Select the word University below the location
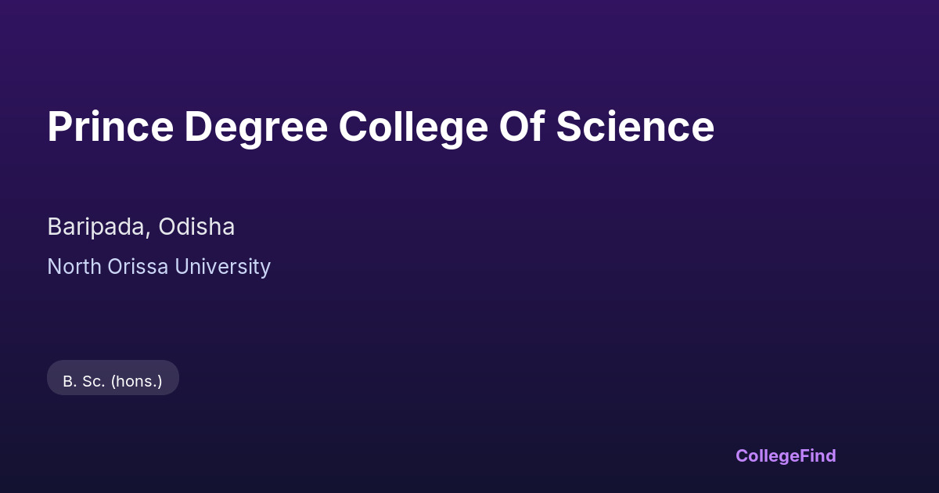The height and width of the screenshot is (493, 939). click(222, 267)
